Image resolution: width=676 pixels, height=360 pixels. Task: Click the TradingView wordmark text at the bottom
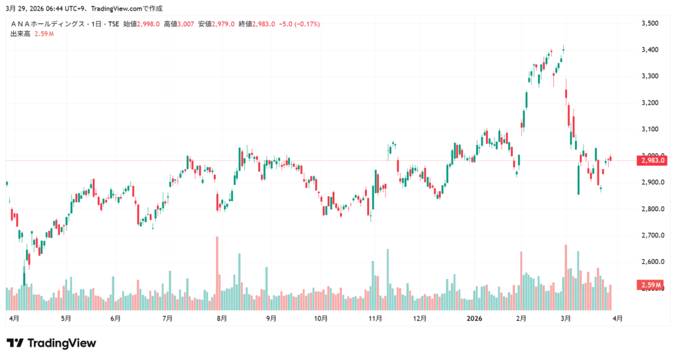pyautogui.click(x=61, y=344)
